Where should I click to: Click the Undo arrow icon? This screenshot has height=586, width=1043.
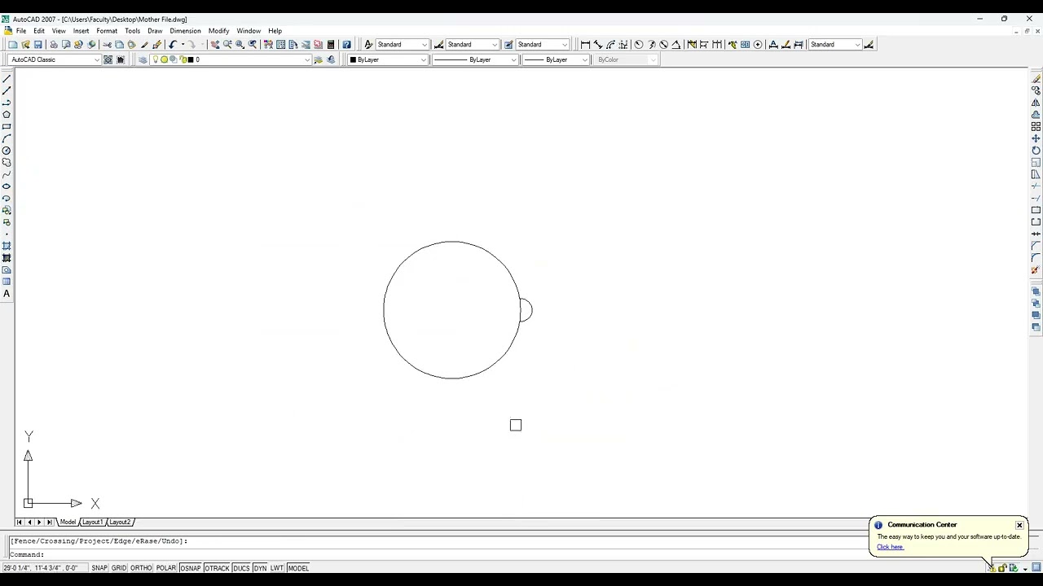173,45
